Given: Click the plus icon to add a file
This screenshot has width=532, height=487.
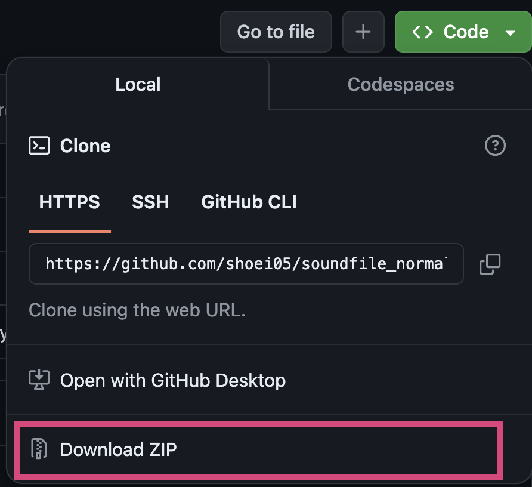Looking at the screenshot, I should pos(363,32).
